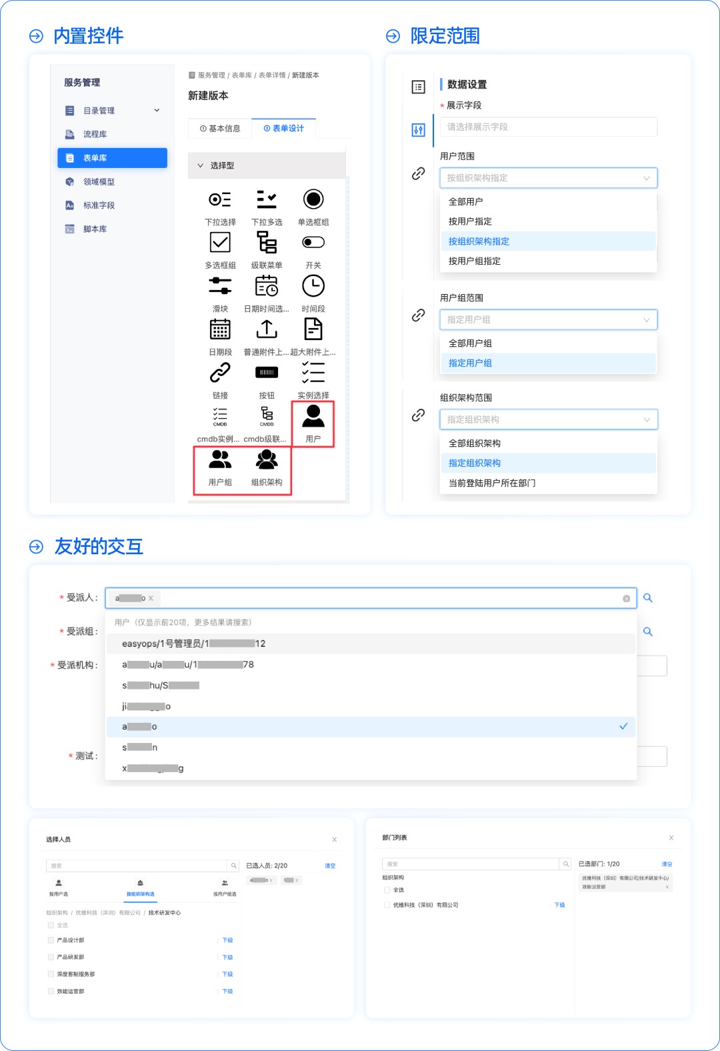Select the 下拉多选 multi-select control icon
Screen dimensions: 720x1051
pyautogui.click(x=267, y=199)
